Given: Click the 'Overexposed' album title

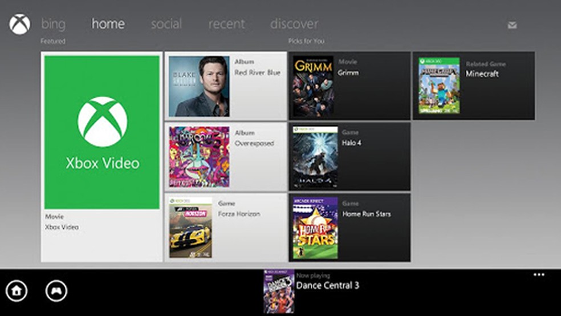Looking at the screenshot, I should (x=254, y=143).
